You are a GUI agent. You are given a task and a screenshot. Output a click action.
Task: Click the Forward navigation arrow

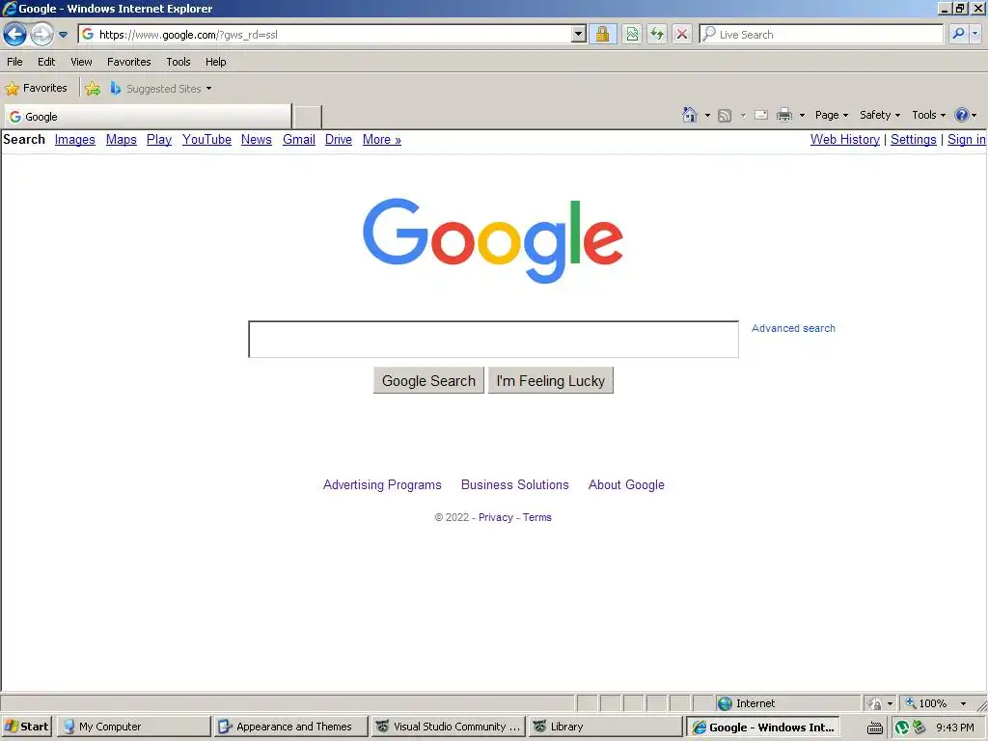click(41, 34)
